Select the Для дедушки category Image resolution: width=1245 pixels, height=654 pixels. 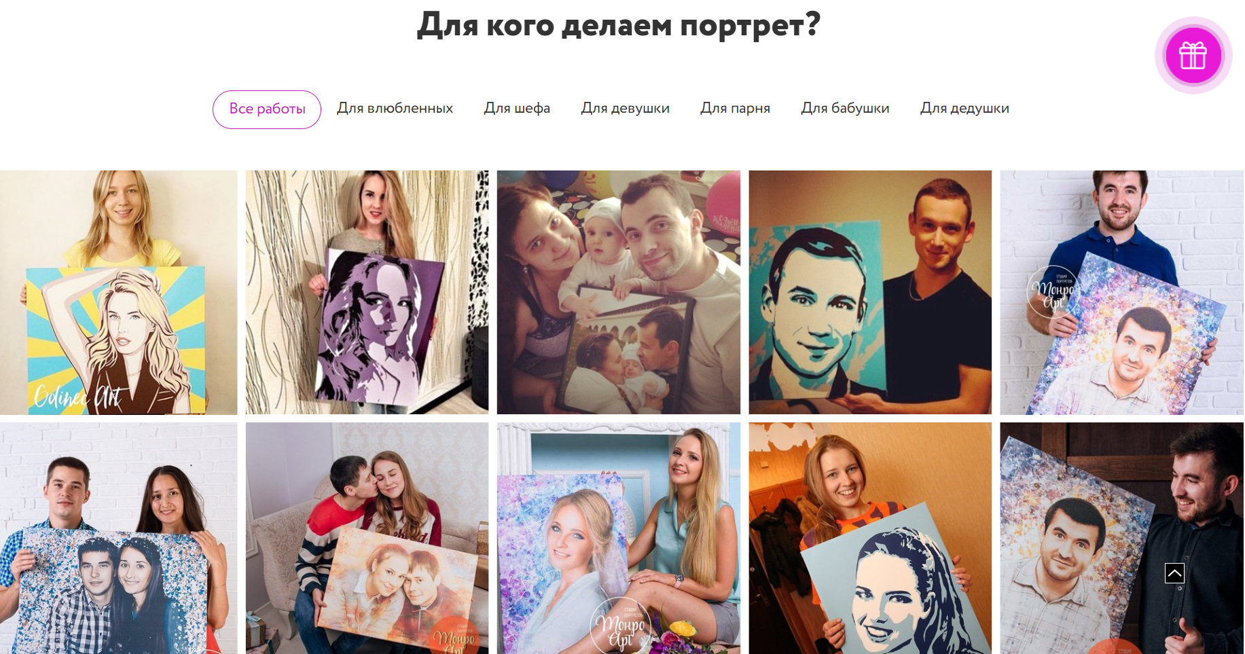tap(964, 109)
